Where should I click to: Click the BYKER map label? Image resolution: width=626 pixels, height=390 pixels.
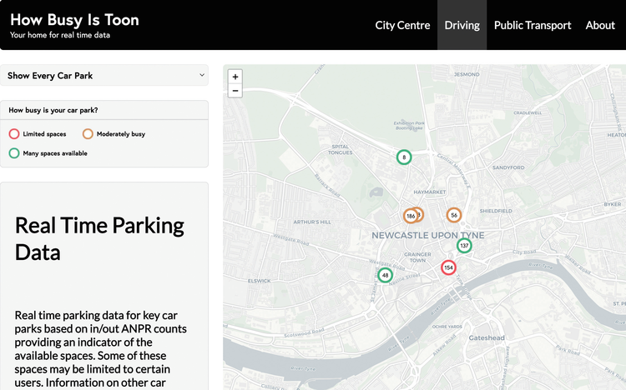[x=613, y=204]
